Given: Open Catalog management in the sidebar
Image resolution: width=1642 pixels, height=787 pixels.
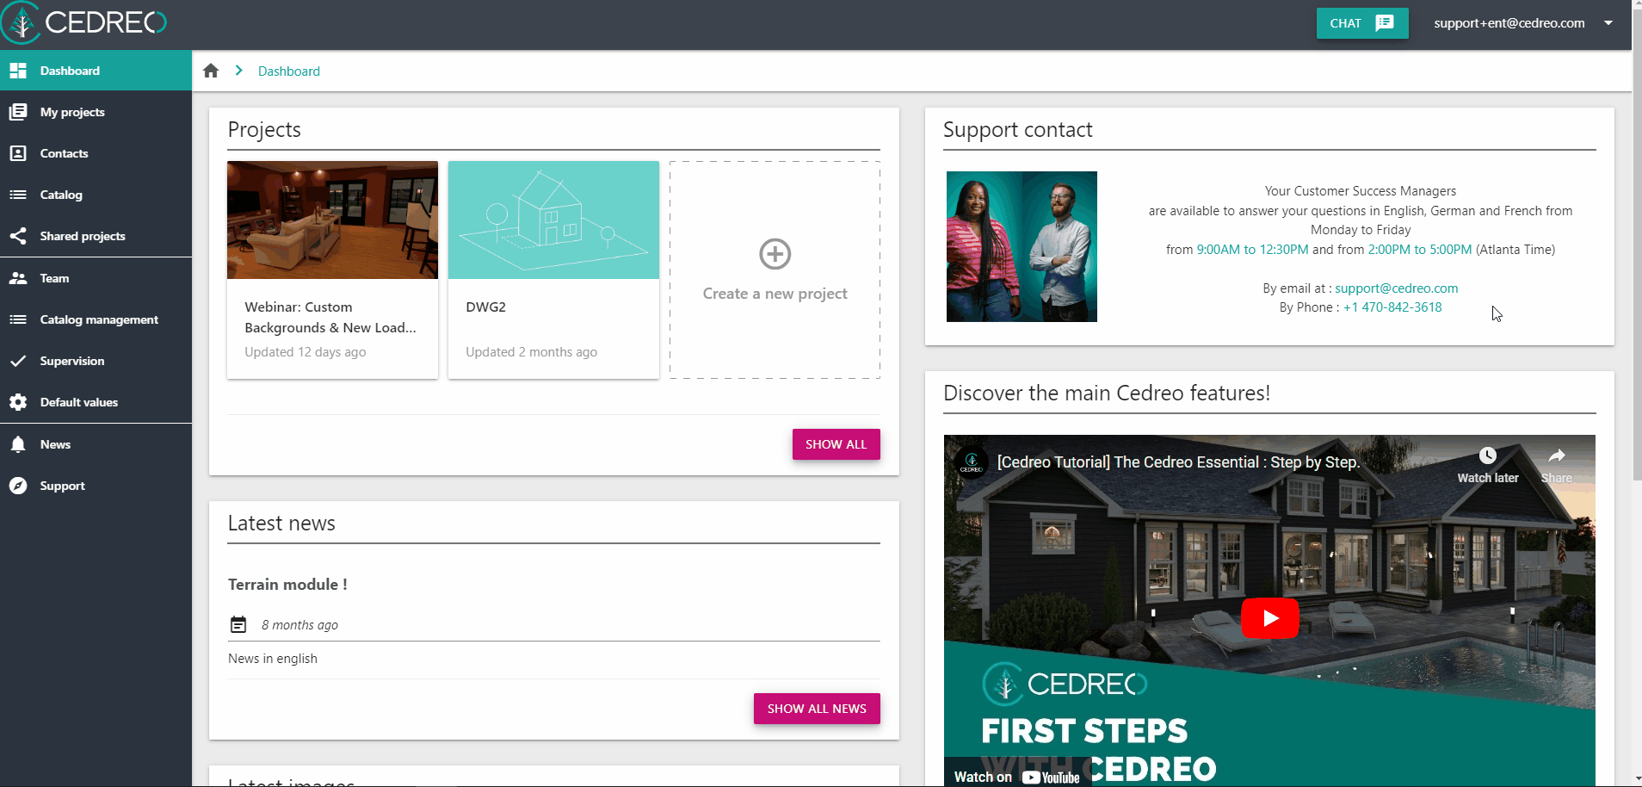Looking at the screenshot, I should (x=96, y=319).
